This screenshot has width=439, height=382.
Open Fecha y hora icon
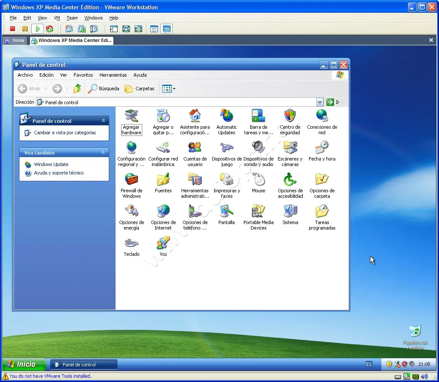[322, 147]
